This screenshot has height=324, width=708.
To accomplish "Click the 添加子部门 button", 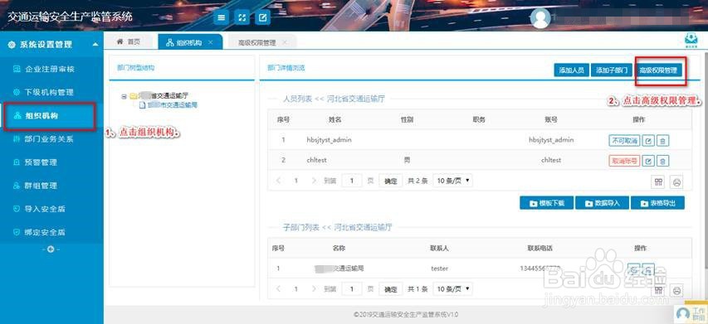I will click(x=612, y=70).
